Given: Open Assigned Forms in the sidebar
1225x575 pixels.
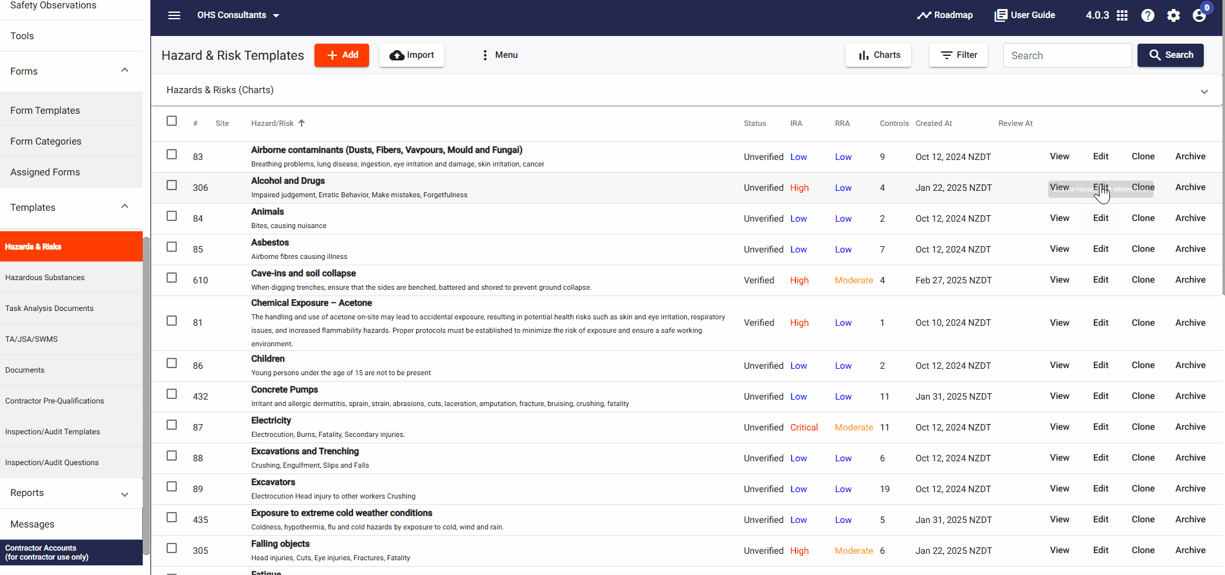Looking at the screenshot, I should (x=71, y=172).
